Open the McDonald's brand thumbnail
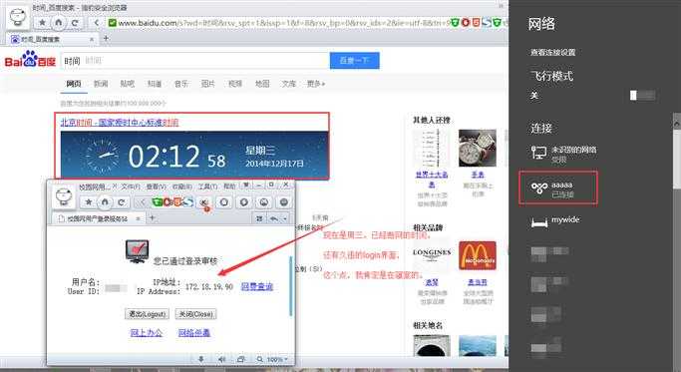The image size is (681, 372). 478,255
